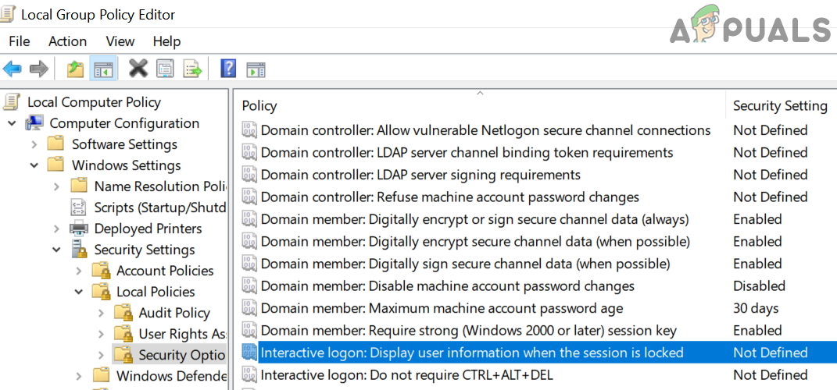Open the View menu
Screen dimensions: 837x390
120,41
